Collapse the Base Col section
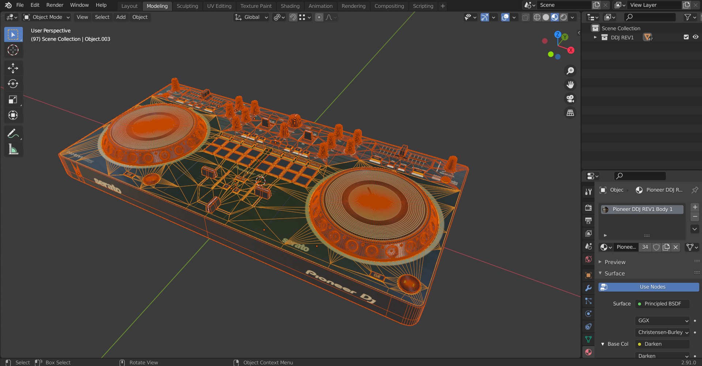Viewport: 702px width, 366px height. click(603, 344)
